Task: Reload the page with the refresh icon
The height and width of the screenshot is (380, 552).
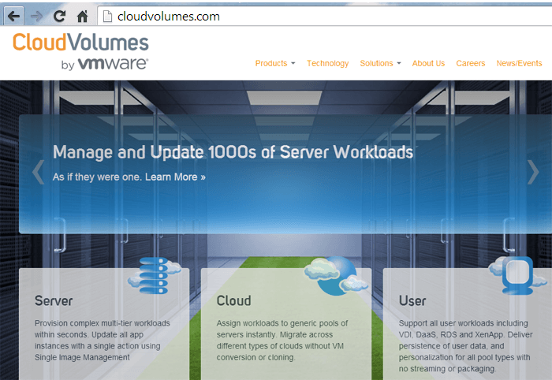Action: click(x=59, y=17)
